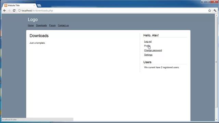The image size is (219, 123).
Task: Click the browser forward arrow
Action: [9, 11]
